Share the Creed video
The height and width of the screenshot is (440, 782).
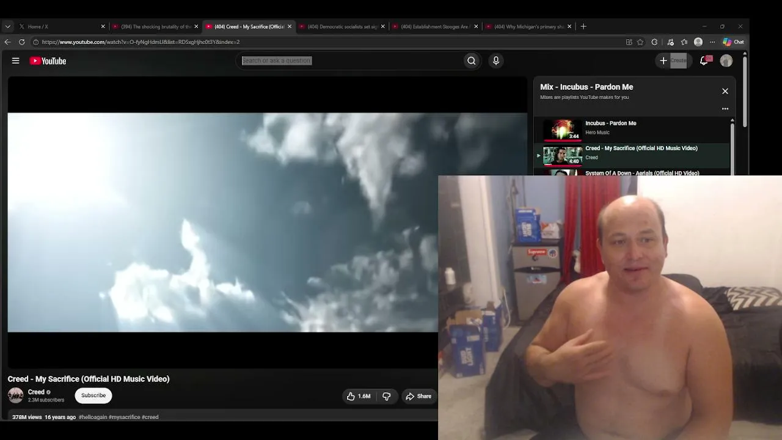pyautogui.click(x=418, y=396)
